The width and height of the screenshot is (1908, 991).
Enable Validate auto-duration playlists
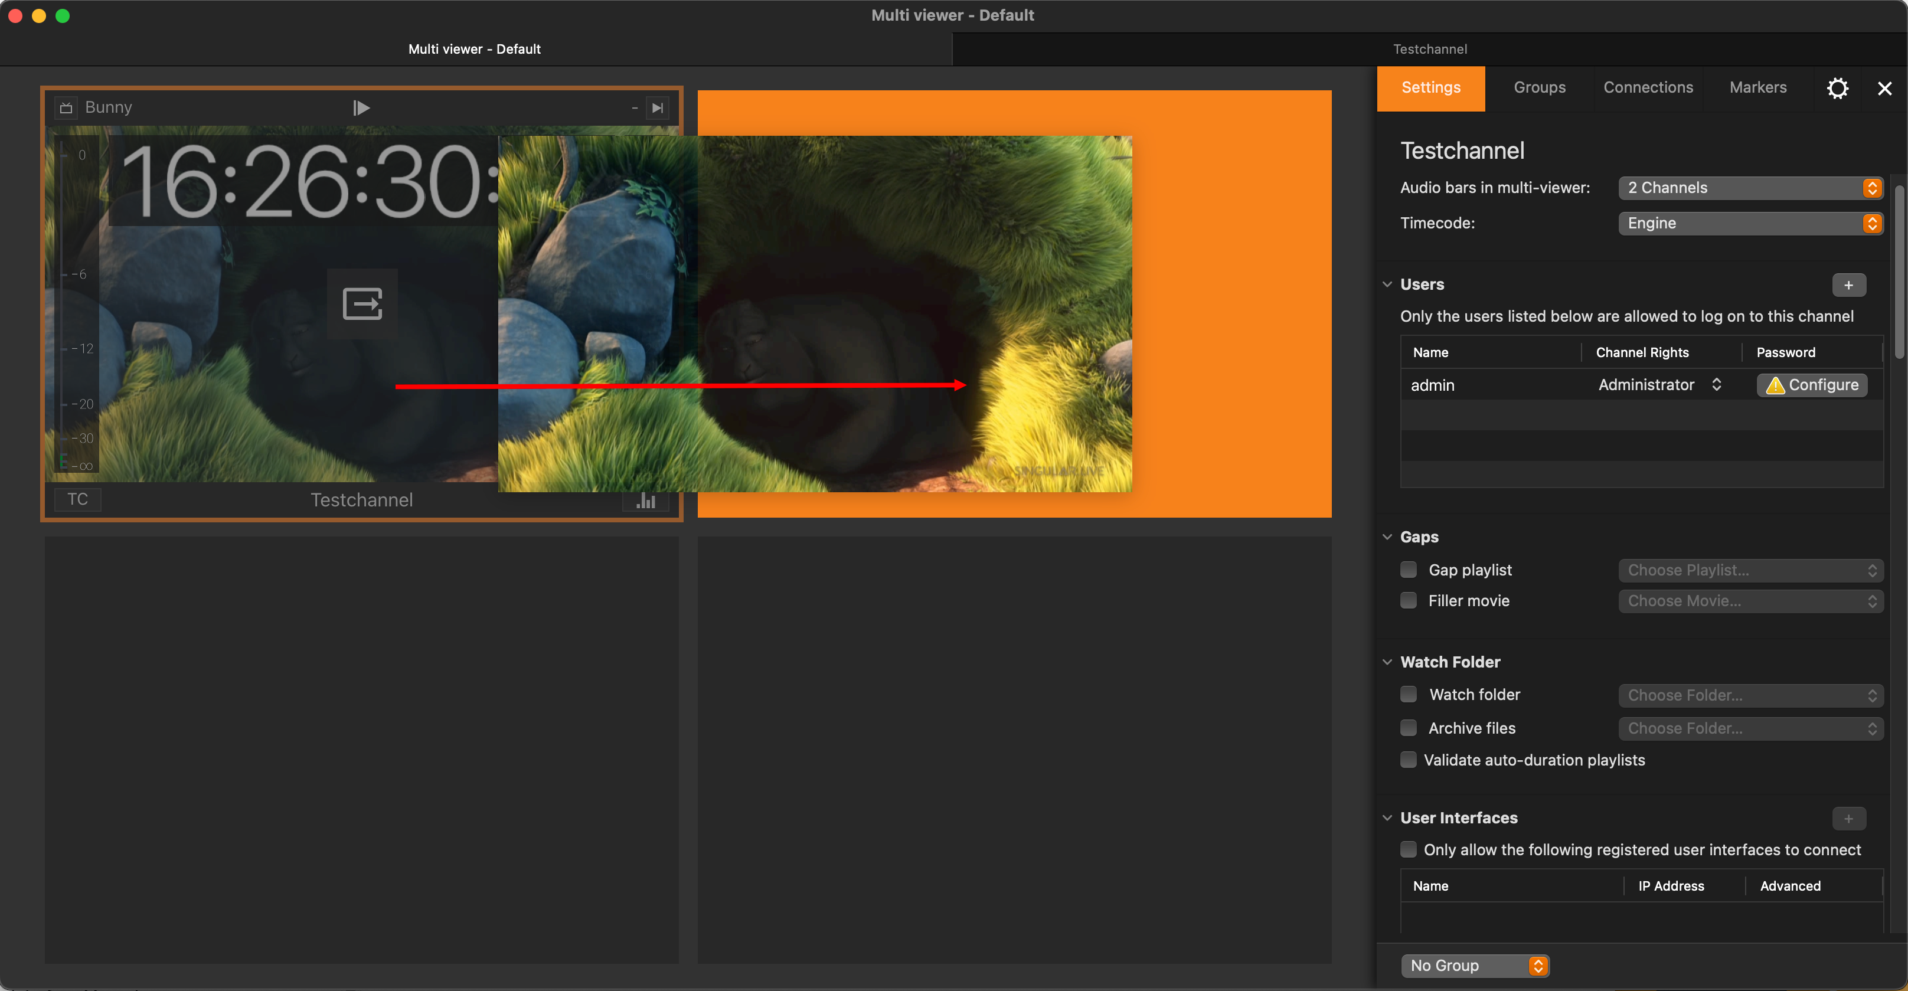1408,760
